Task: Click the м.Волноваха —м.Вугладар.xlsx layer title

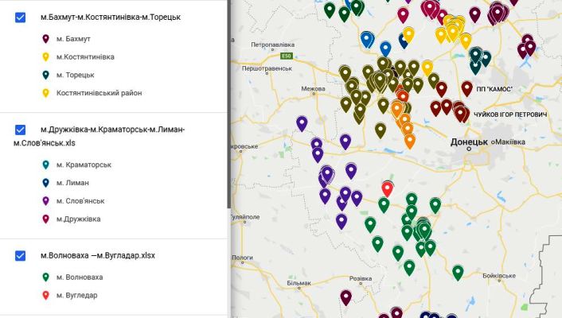Action: [x=98, y=256]
